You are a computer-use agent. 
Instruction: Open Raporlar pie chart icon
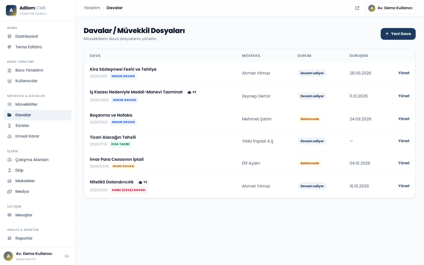pos(10,238)
